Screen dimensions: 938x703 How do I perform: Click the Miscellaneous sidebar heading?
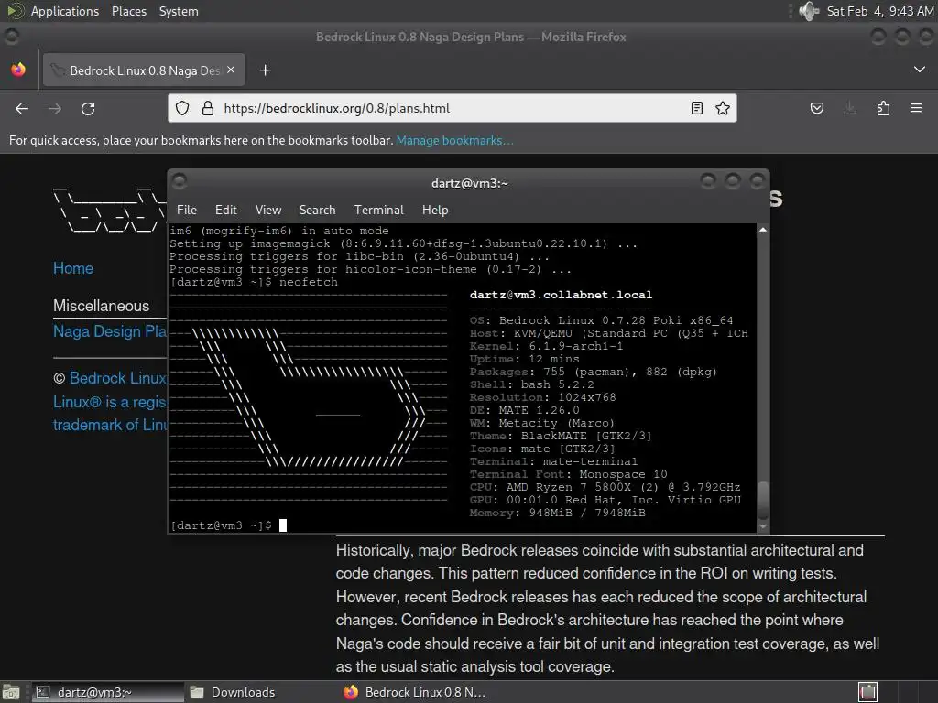tap(101, 306)
